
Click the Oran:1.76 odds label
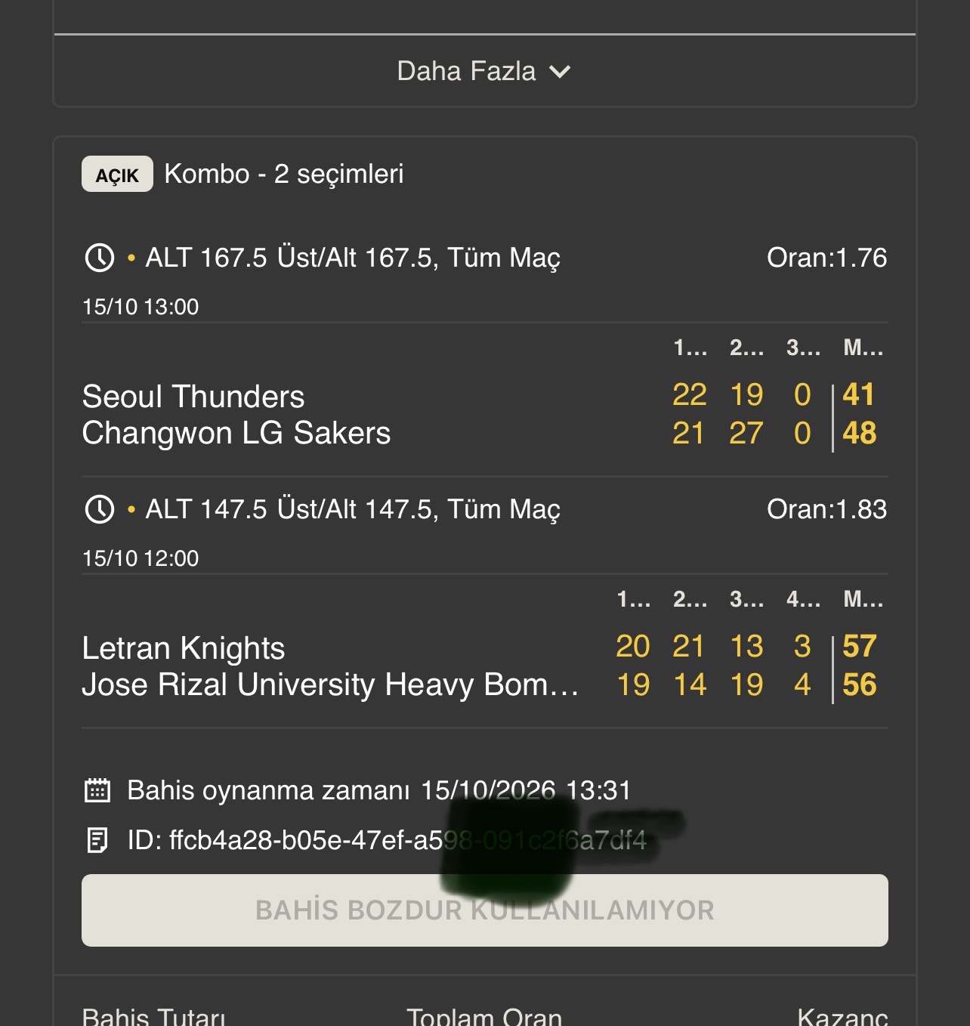point(827,258)
